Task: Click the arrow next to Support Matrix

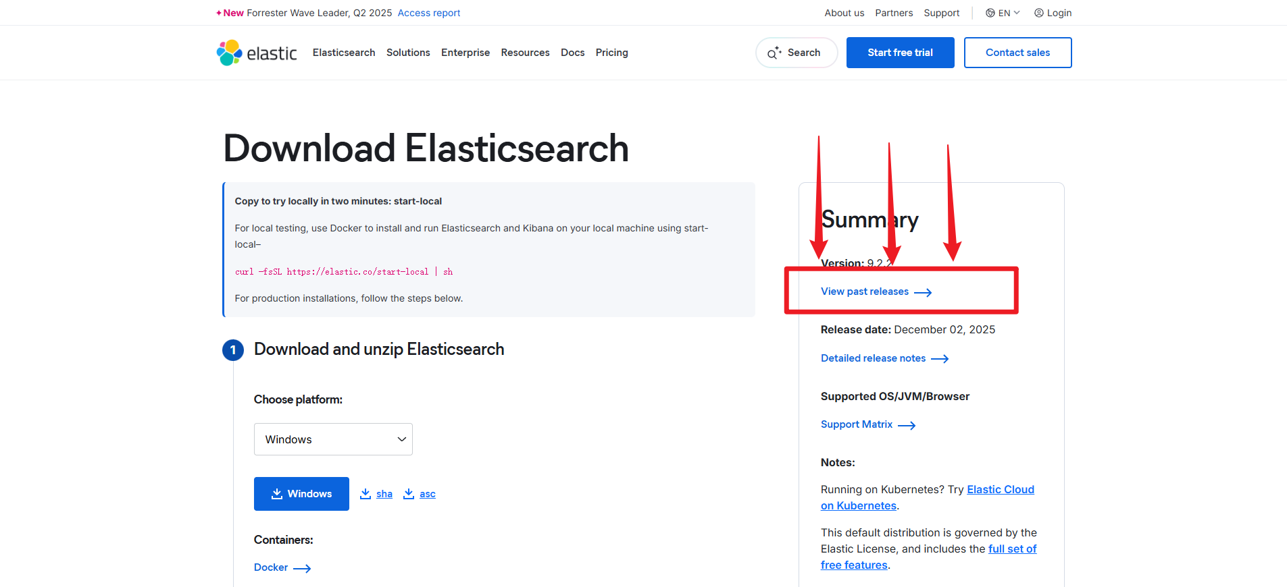Action: (x=907, y=425)
